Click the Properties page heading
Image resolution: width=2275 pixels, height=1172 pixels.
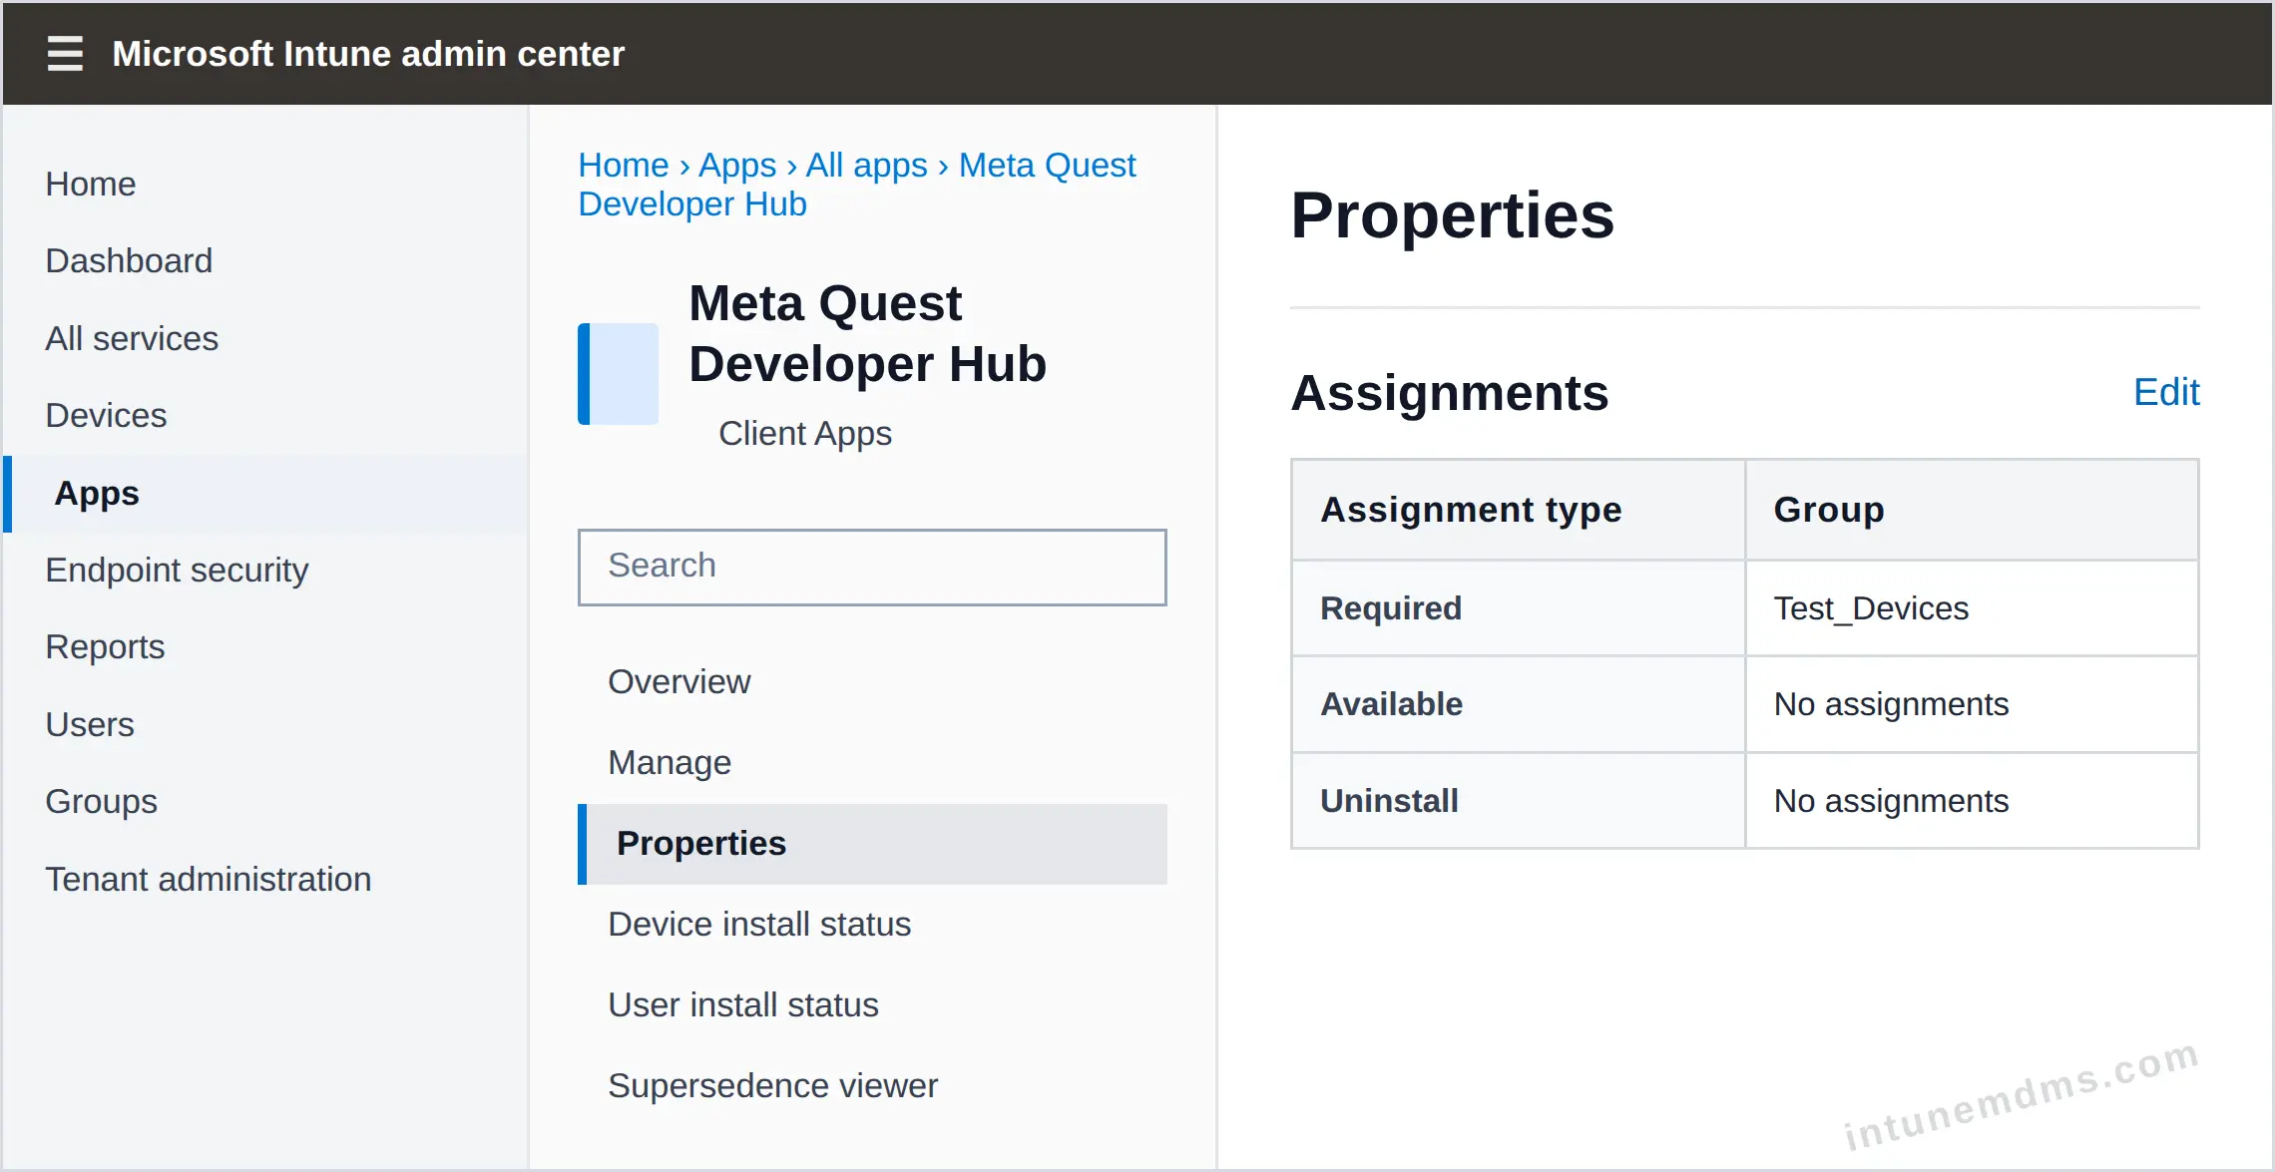pyautogui.click(x=1452, y=215)
